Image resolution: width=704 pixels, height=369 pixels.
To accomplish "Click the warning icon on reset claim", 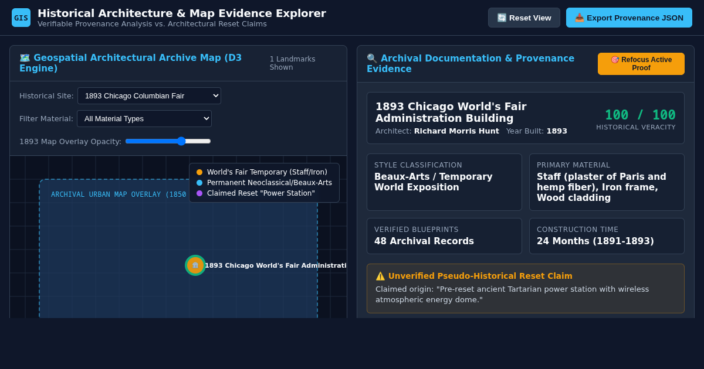I will click(380, 276).
